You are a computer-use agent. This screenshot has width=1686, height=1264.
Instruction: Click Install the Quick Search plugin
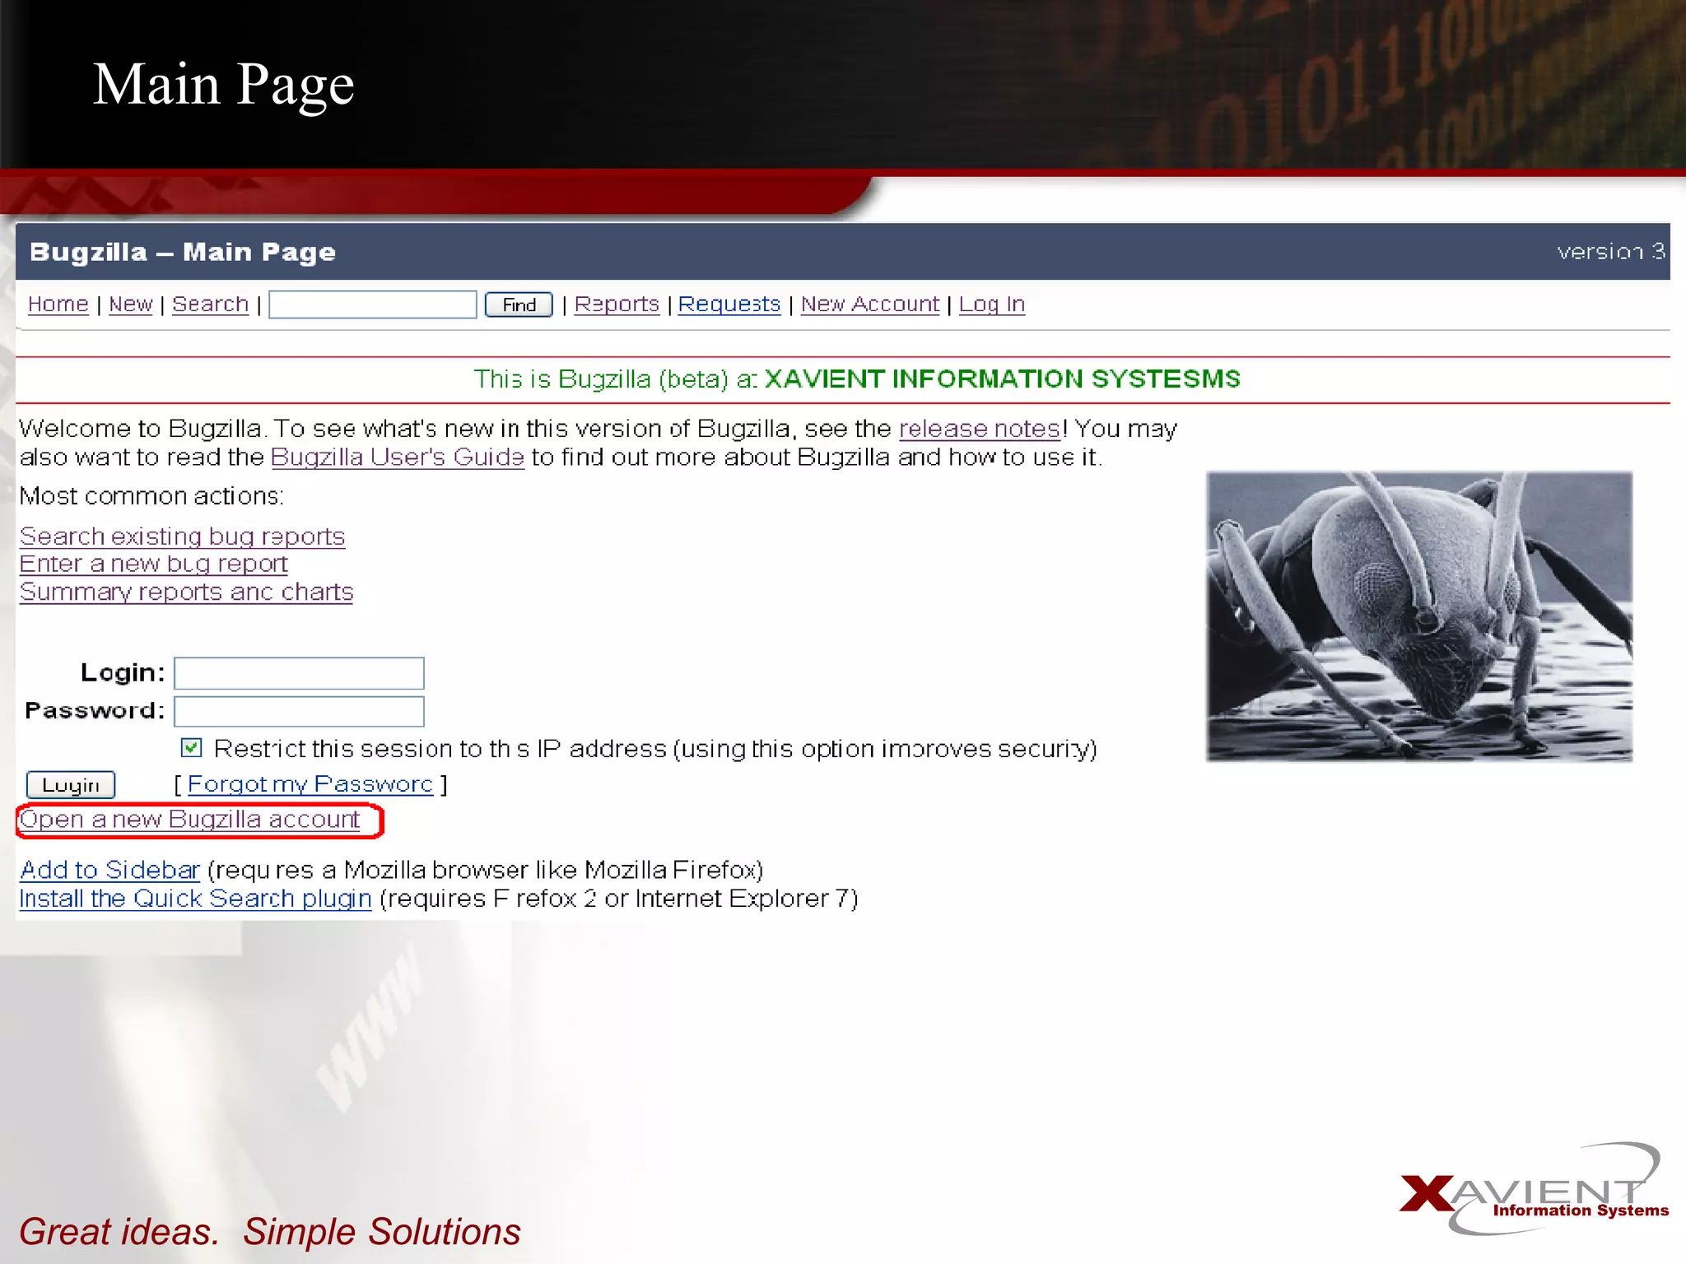(196, 899)
